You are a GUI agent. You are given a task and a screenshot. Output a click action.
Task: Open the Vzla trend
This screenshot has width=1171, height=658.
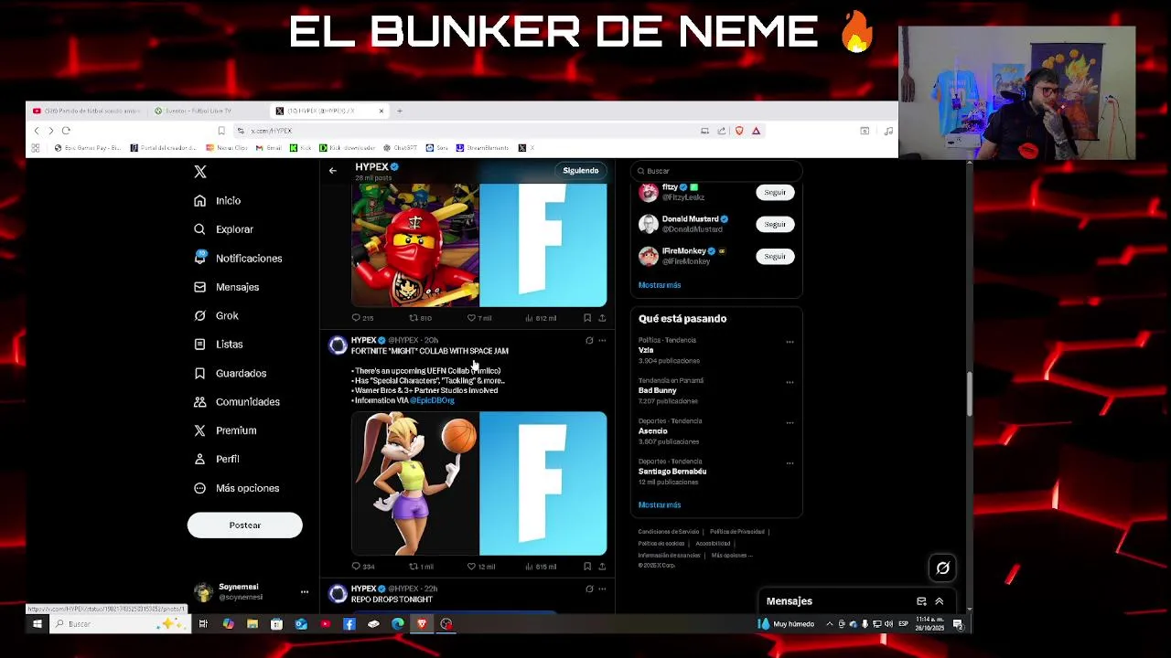(x=646, y=350)
